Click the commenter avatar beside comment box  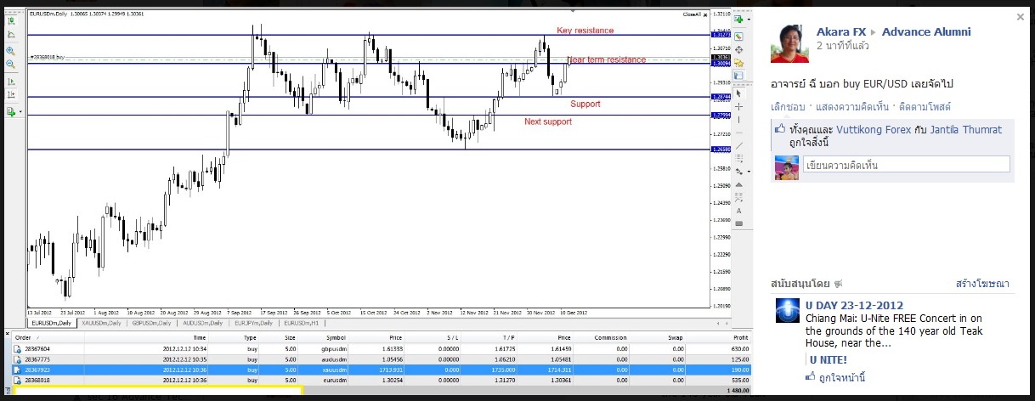(x=787, y=167)
